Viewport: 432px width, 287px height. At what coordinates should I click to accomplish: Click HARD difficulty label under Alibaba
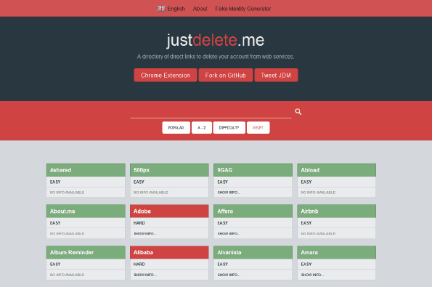pos(139,264)
